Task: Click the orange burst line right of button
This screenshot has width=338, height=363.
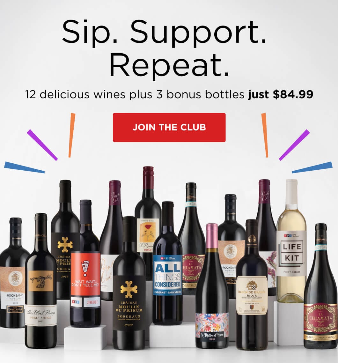Action: click(x=265, y=135)
